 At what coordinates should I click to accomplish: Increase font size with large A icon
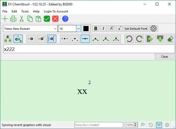click(x=112, y=28)
